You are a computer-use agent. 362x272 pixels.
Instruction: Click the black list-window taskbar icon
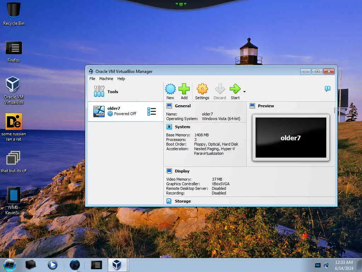pyautogui.click(x=96, y=265)
